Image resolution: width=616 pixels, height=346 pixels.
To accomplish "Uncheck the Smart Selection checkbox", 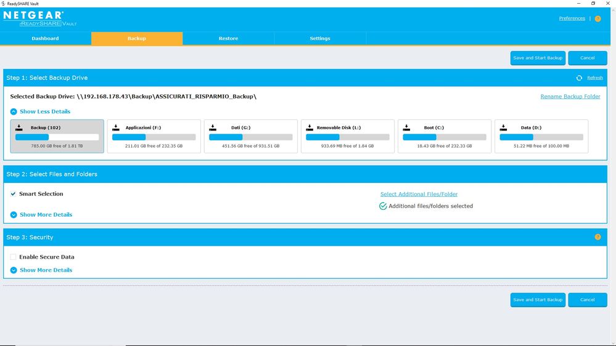I will point(13,194).
